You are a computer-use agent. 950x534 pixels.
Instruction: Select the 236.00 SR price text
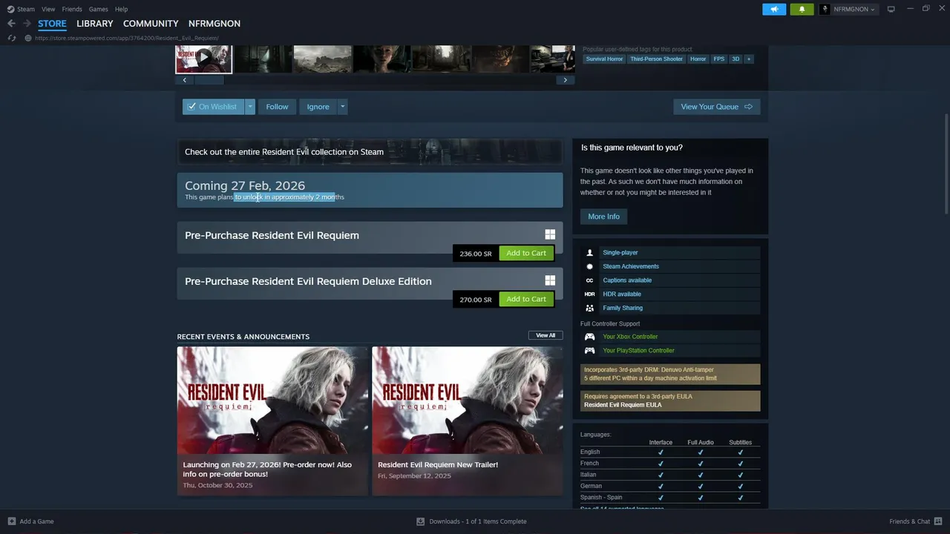(x=476, y=254)
